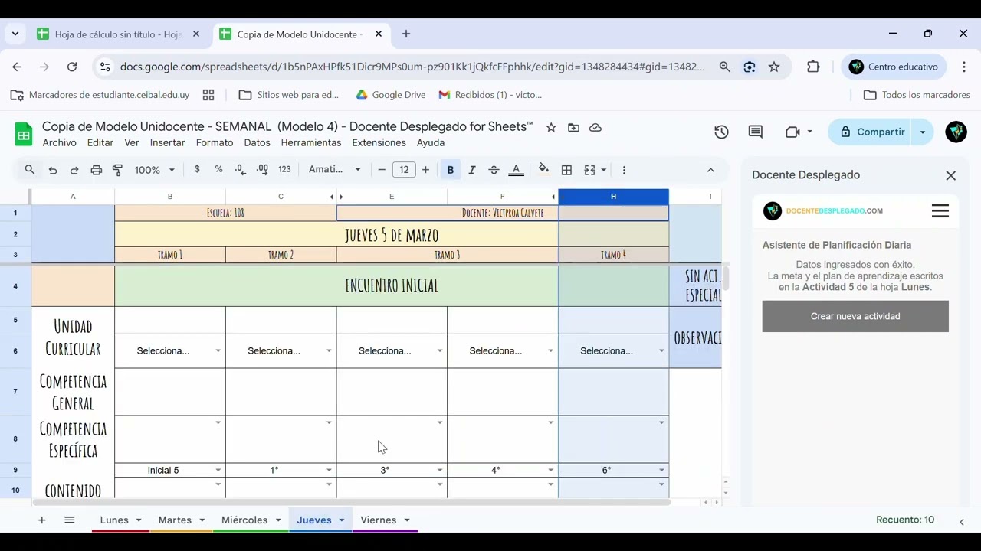981x551 pixels.
Task: Open the Formato menu
Action: (x=215, y=143)
